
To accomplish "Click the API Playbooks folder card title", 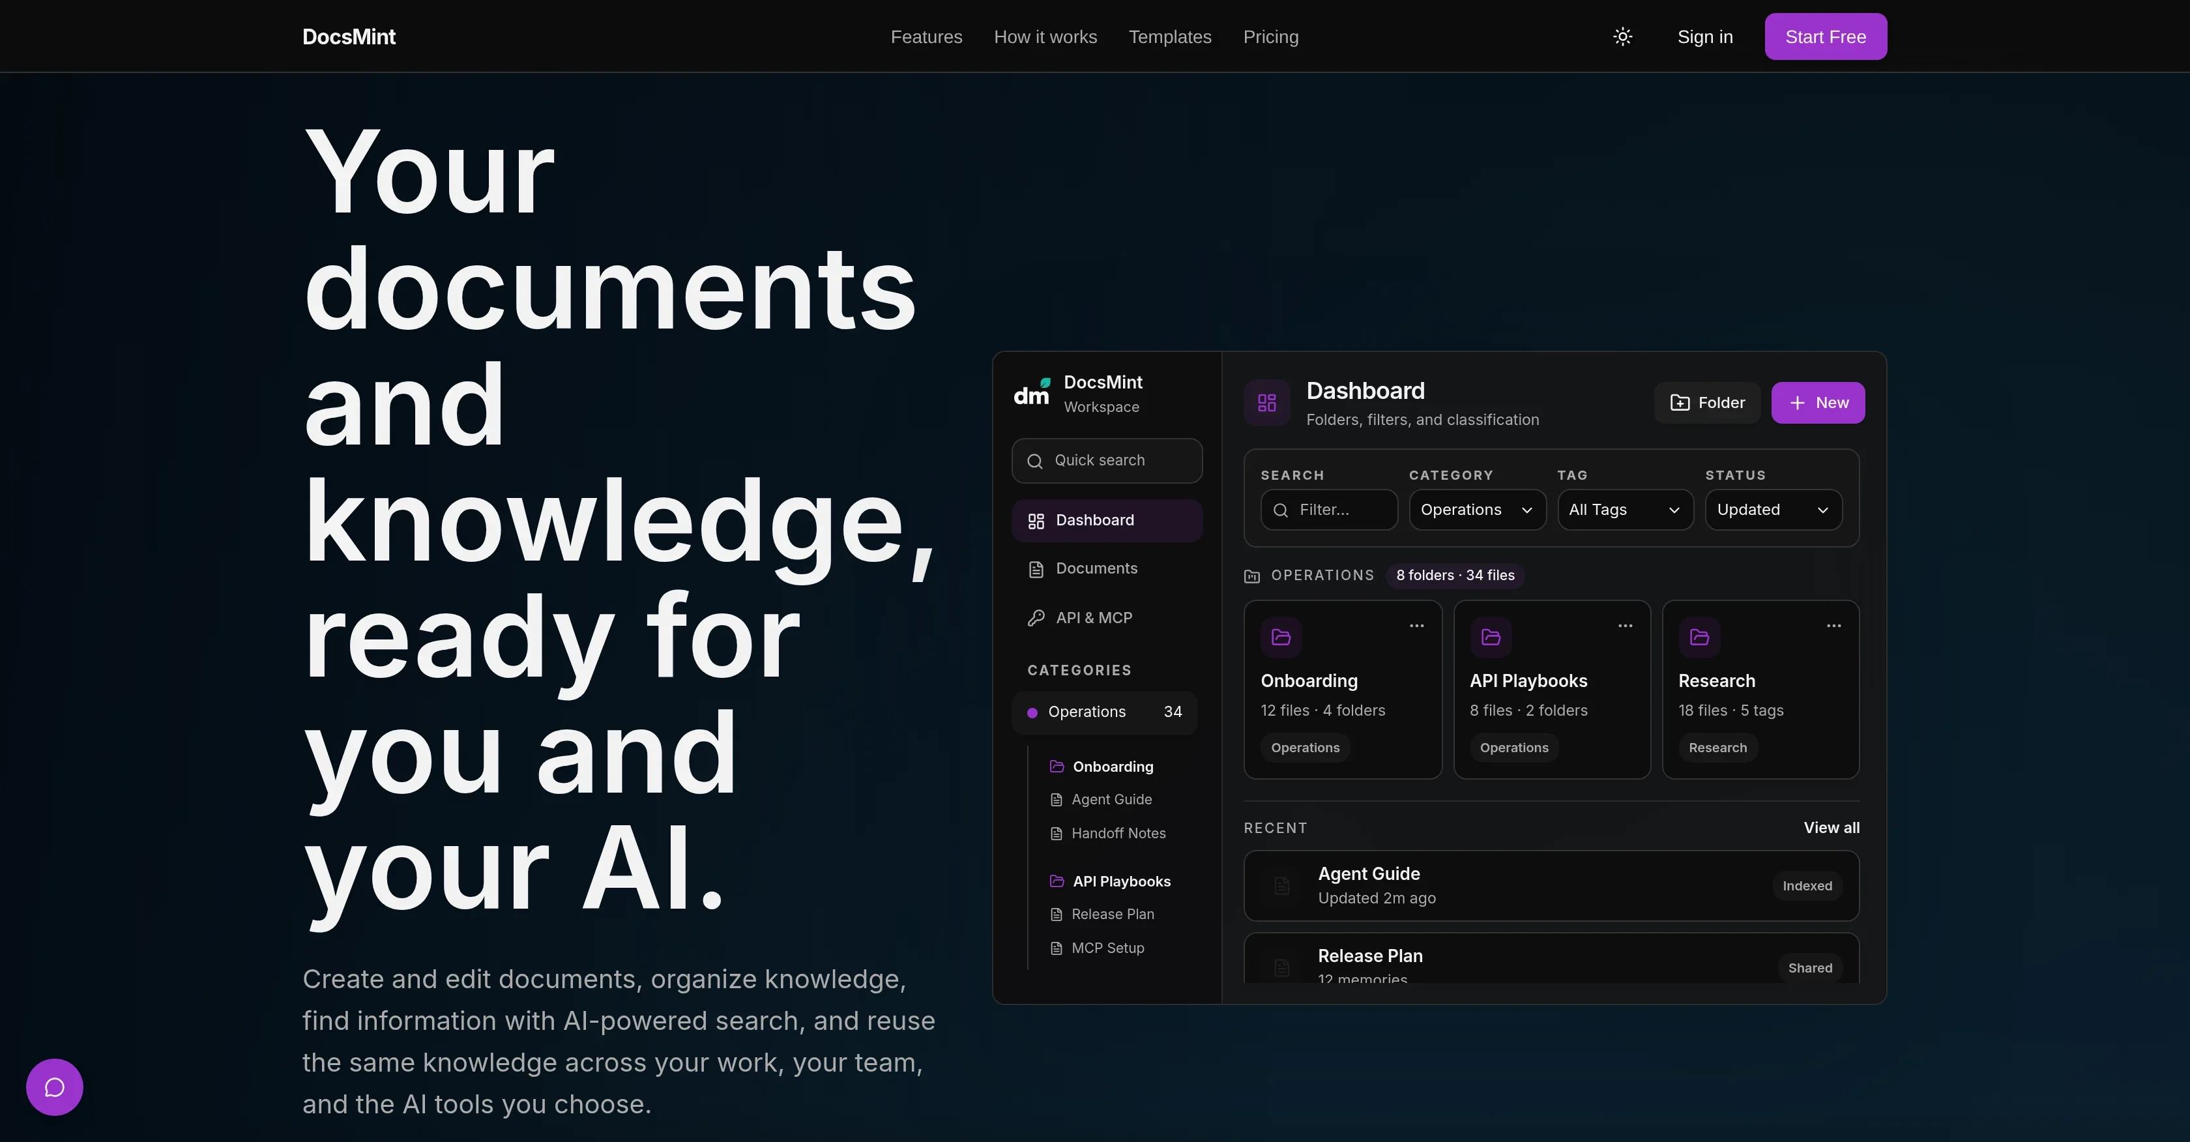I will click(x=1528, y=681).
